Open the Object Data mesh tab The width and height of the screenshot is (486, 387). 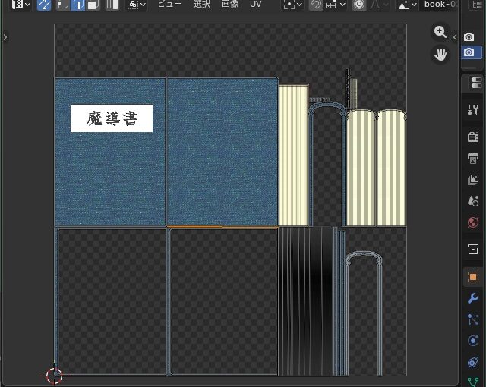473,382
